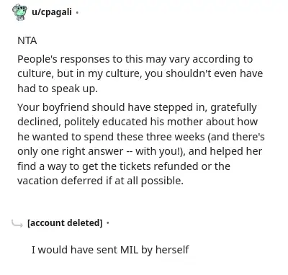The image size is (288, 275).
Task: Click the line "only one right answer -- with you!"
Action: (x=140, y=151)
